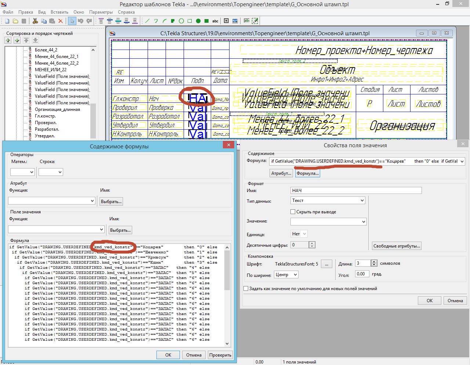This screenshot has width=470, height=365.
Task: Increase the 'Длина' spinner value
Action: pos(374,262)
